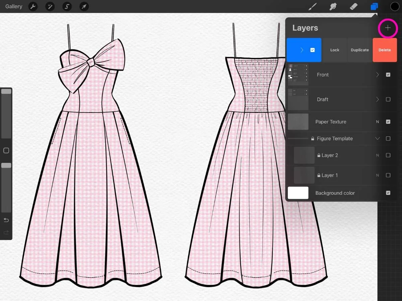Hide the Front layer
This screenshot has height=301, width=402.
388,75
